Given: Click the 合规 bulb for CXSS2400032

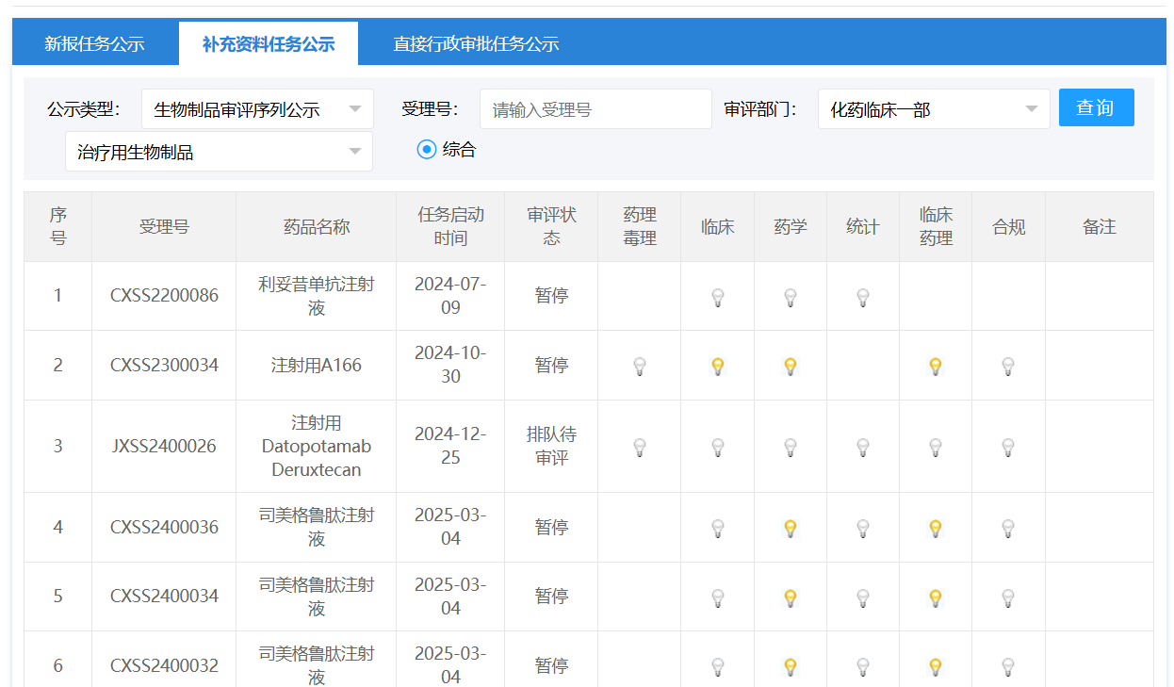Looking at the screenshot, I should pos(1008,667).
